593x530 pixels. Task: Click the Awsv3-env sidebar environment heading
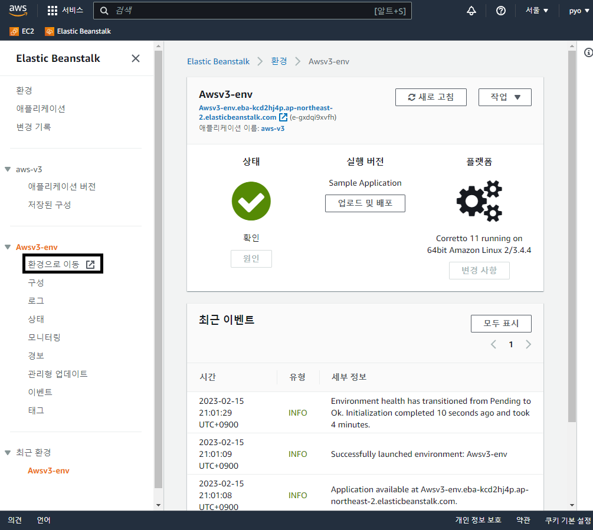(x=37, y=247)
